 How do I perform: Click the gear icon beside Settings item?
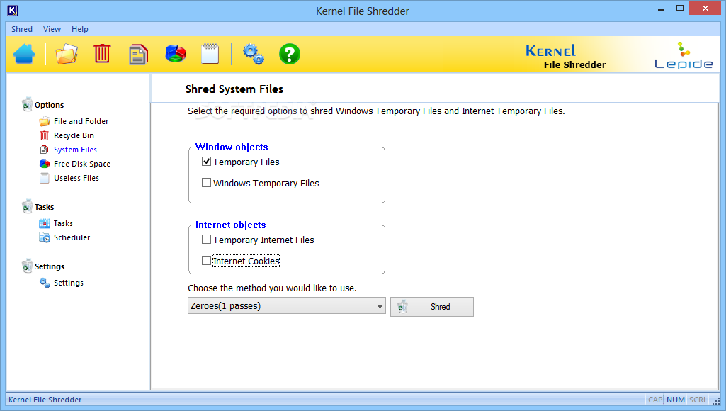45,283
